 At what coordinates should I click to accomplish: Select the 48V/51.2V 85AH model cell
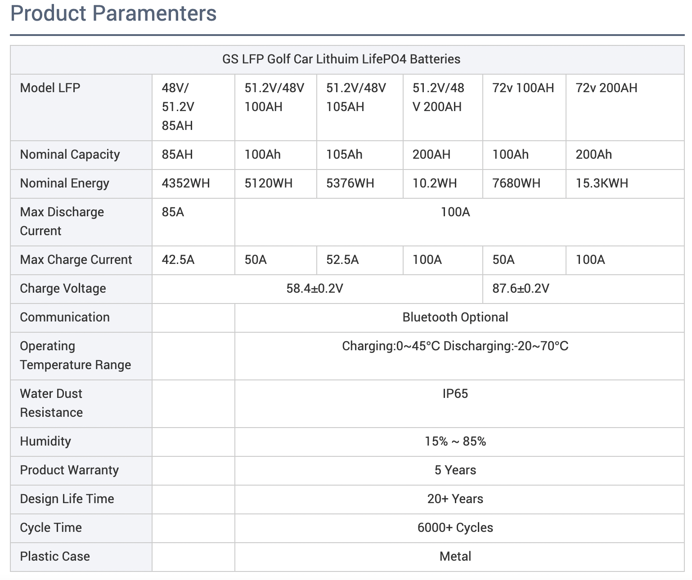193,107
